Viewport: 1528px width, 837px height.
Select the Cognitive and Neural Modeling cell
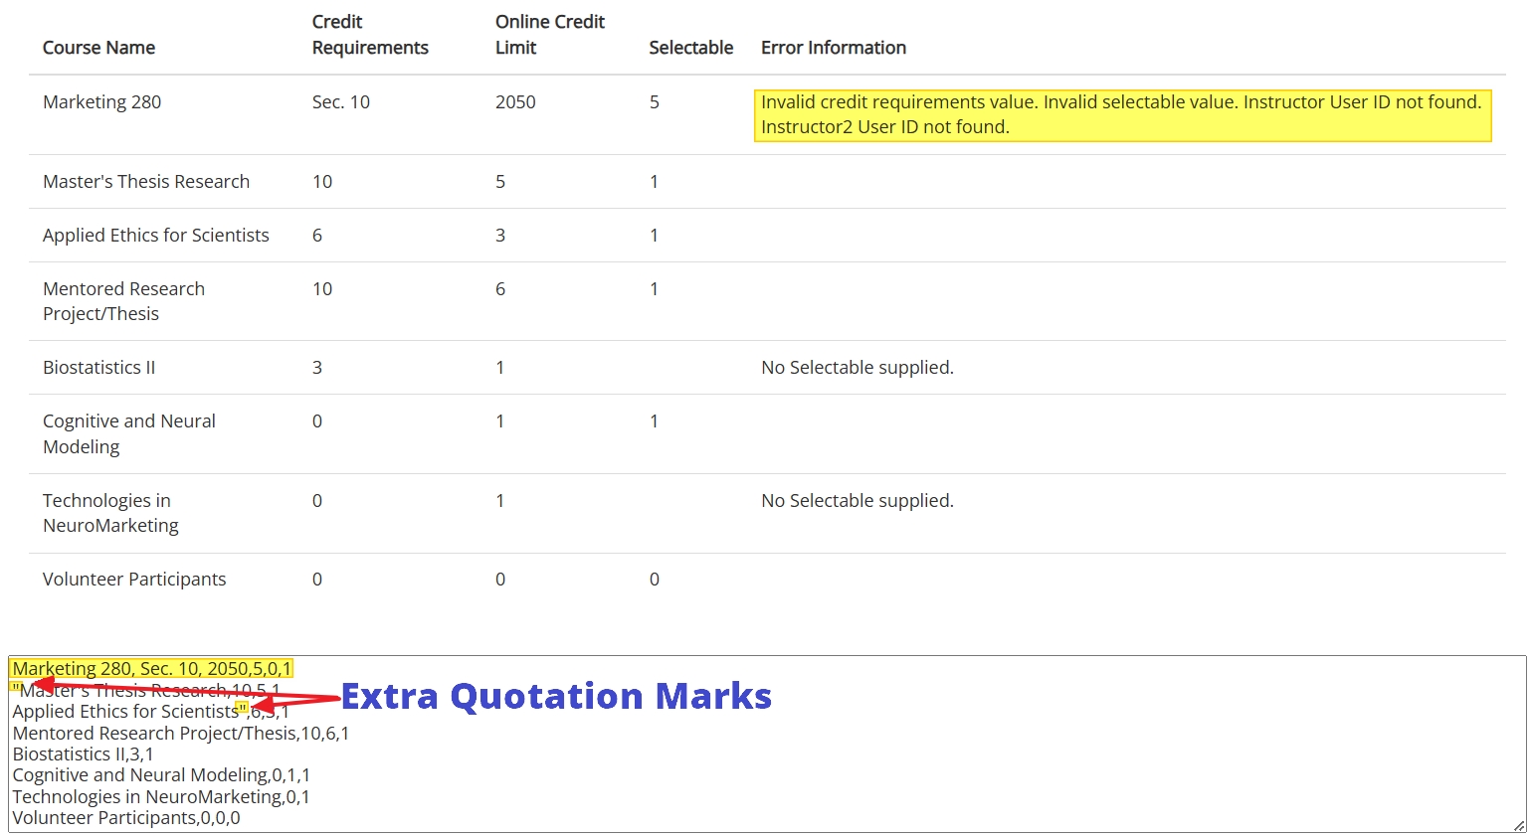pyautogui.click(x=129, y=434)
